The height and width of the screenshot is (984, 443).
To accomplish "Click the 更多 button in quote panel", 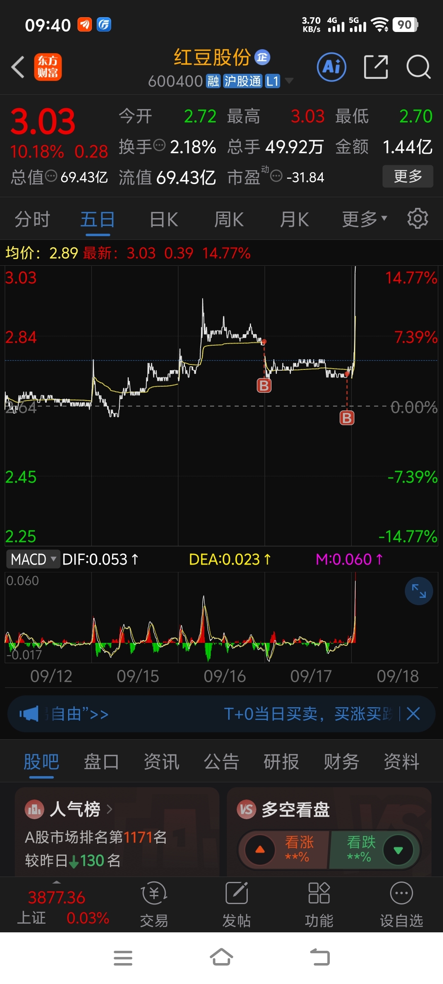I will (x=408, y=176).
